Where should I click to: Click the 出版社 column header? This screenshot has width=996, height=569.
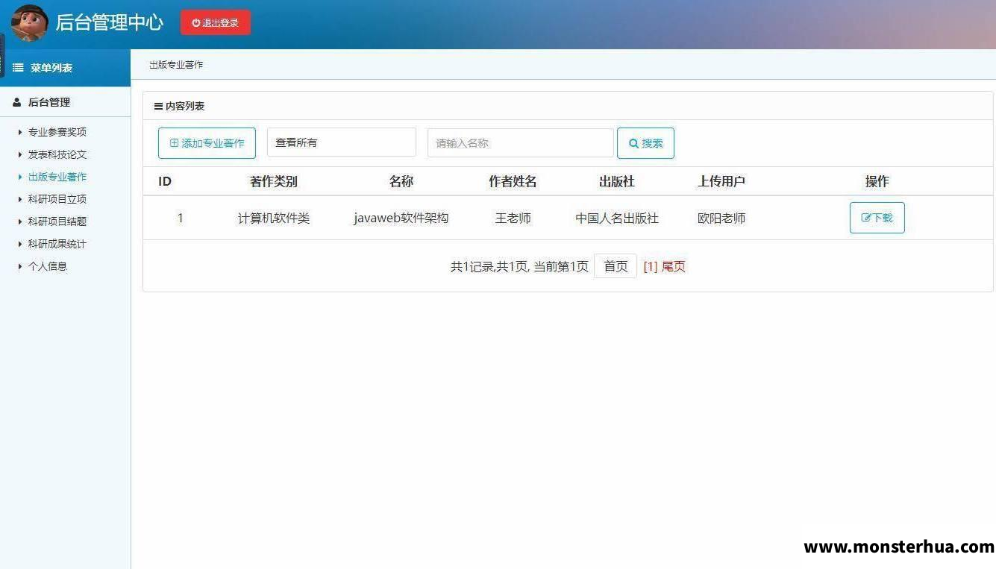pyautogui.click(x=617, y=181)
